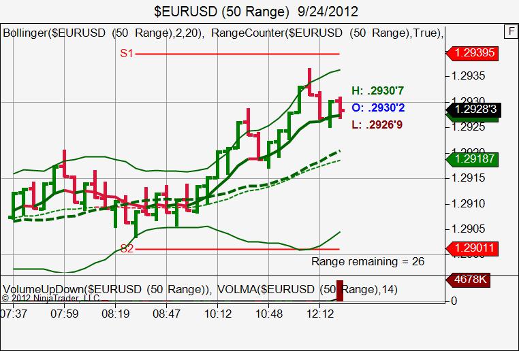The width and height of the screenshot is (519, 351).
Task: Click the 1.2905 price axis label
Action: pos(468,229)
